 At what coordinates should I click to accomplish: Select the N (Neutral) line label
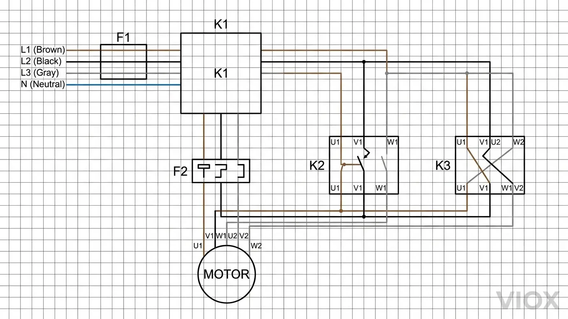43,84
